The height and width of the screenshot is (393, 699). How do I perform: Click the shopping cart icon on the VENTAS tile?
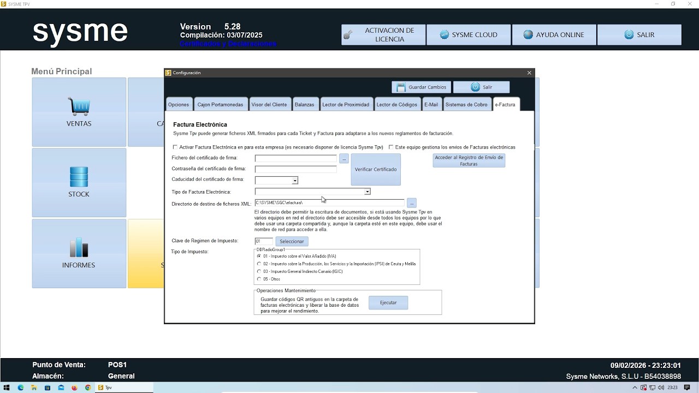tap(79, 106)
